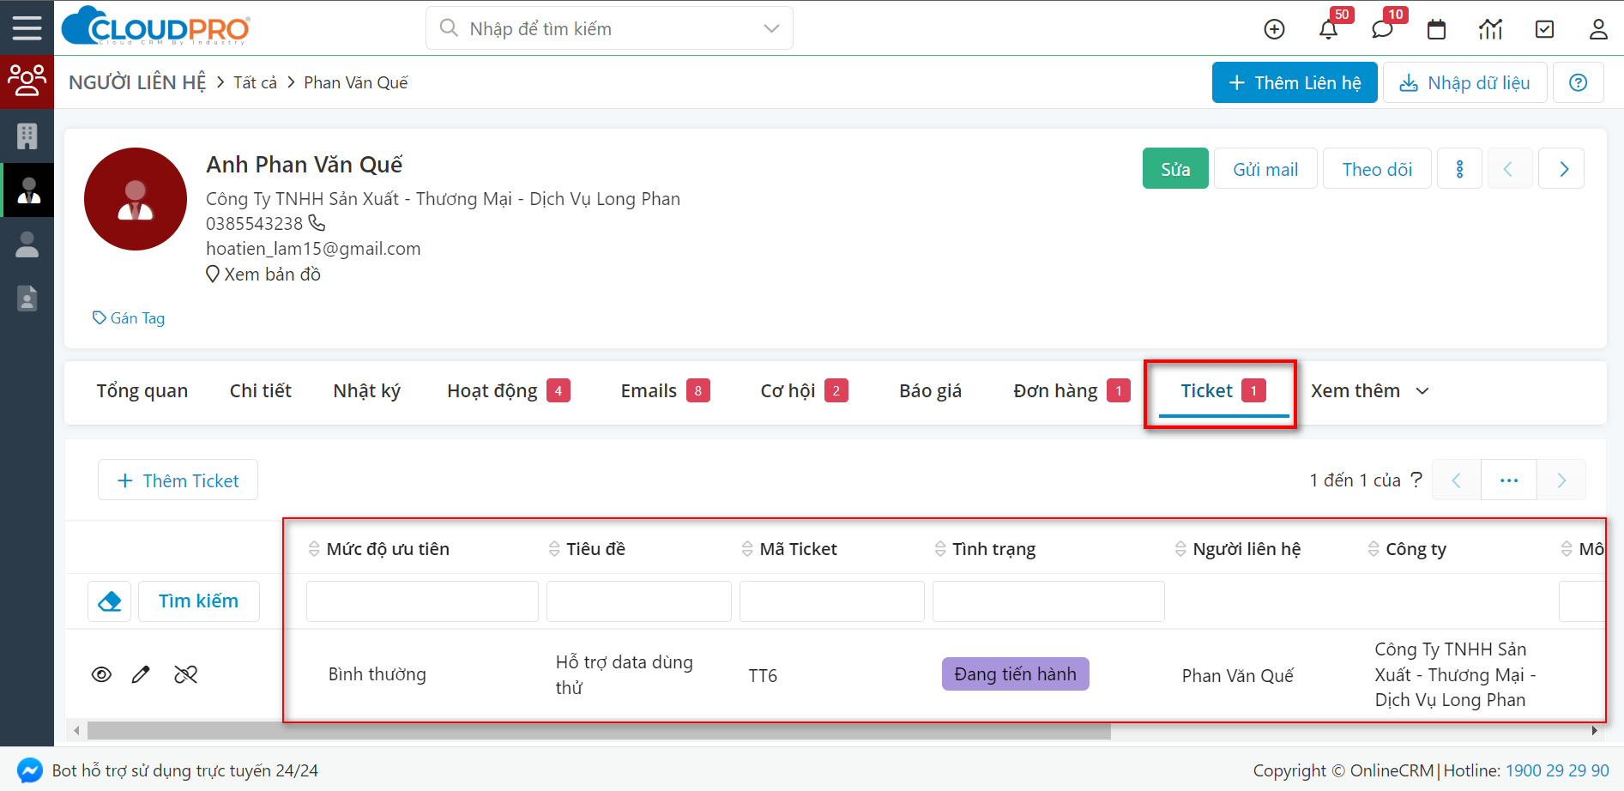The width and height of the screenshot is (1624, 791).
Task: Switch to the Tổng quan tab
Action: pos(142,391)
